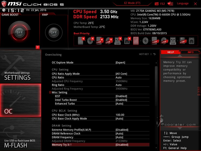Screen dimensions: 201x151
Task: Toggle Intel Turbo Boost setting
Action: click(x=102, y=100)
